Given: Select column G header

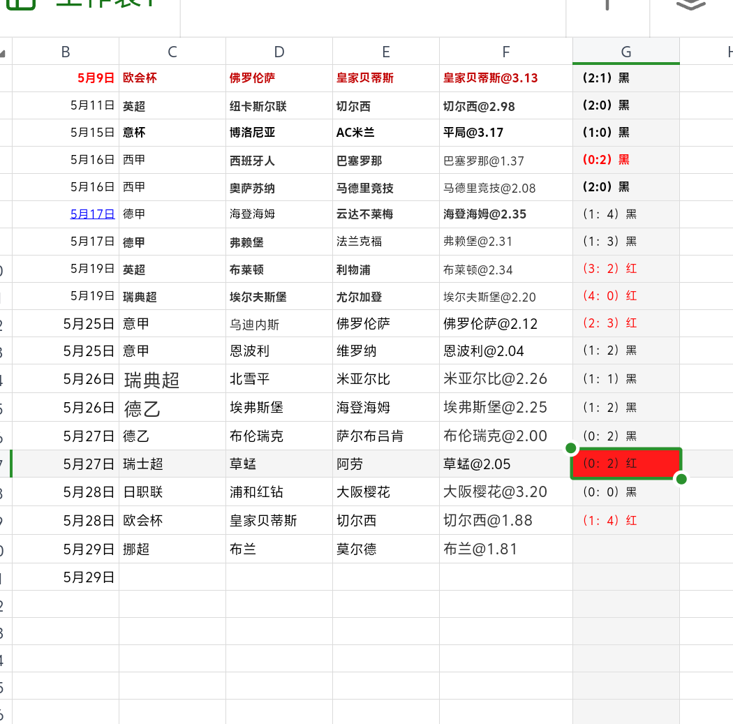Looking at the screenshot, I should (625, 51).
